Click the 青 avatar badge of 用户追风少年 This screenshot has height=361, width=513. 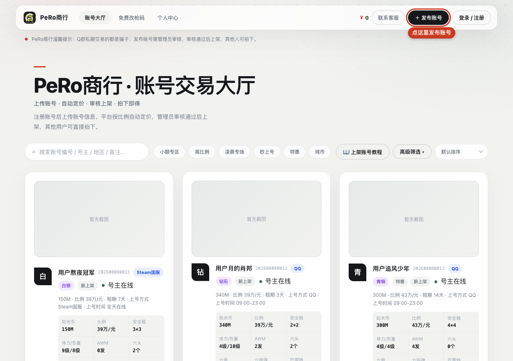pos(357,272)
